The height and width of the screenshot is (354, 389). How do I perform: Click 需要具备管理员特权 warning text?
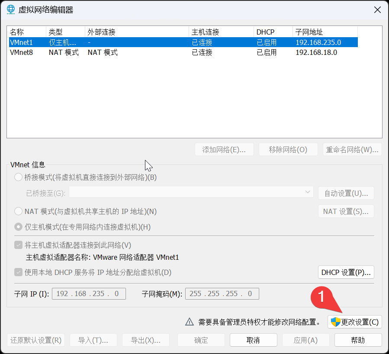[x=259, y=322]
